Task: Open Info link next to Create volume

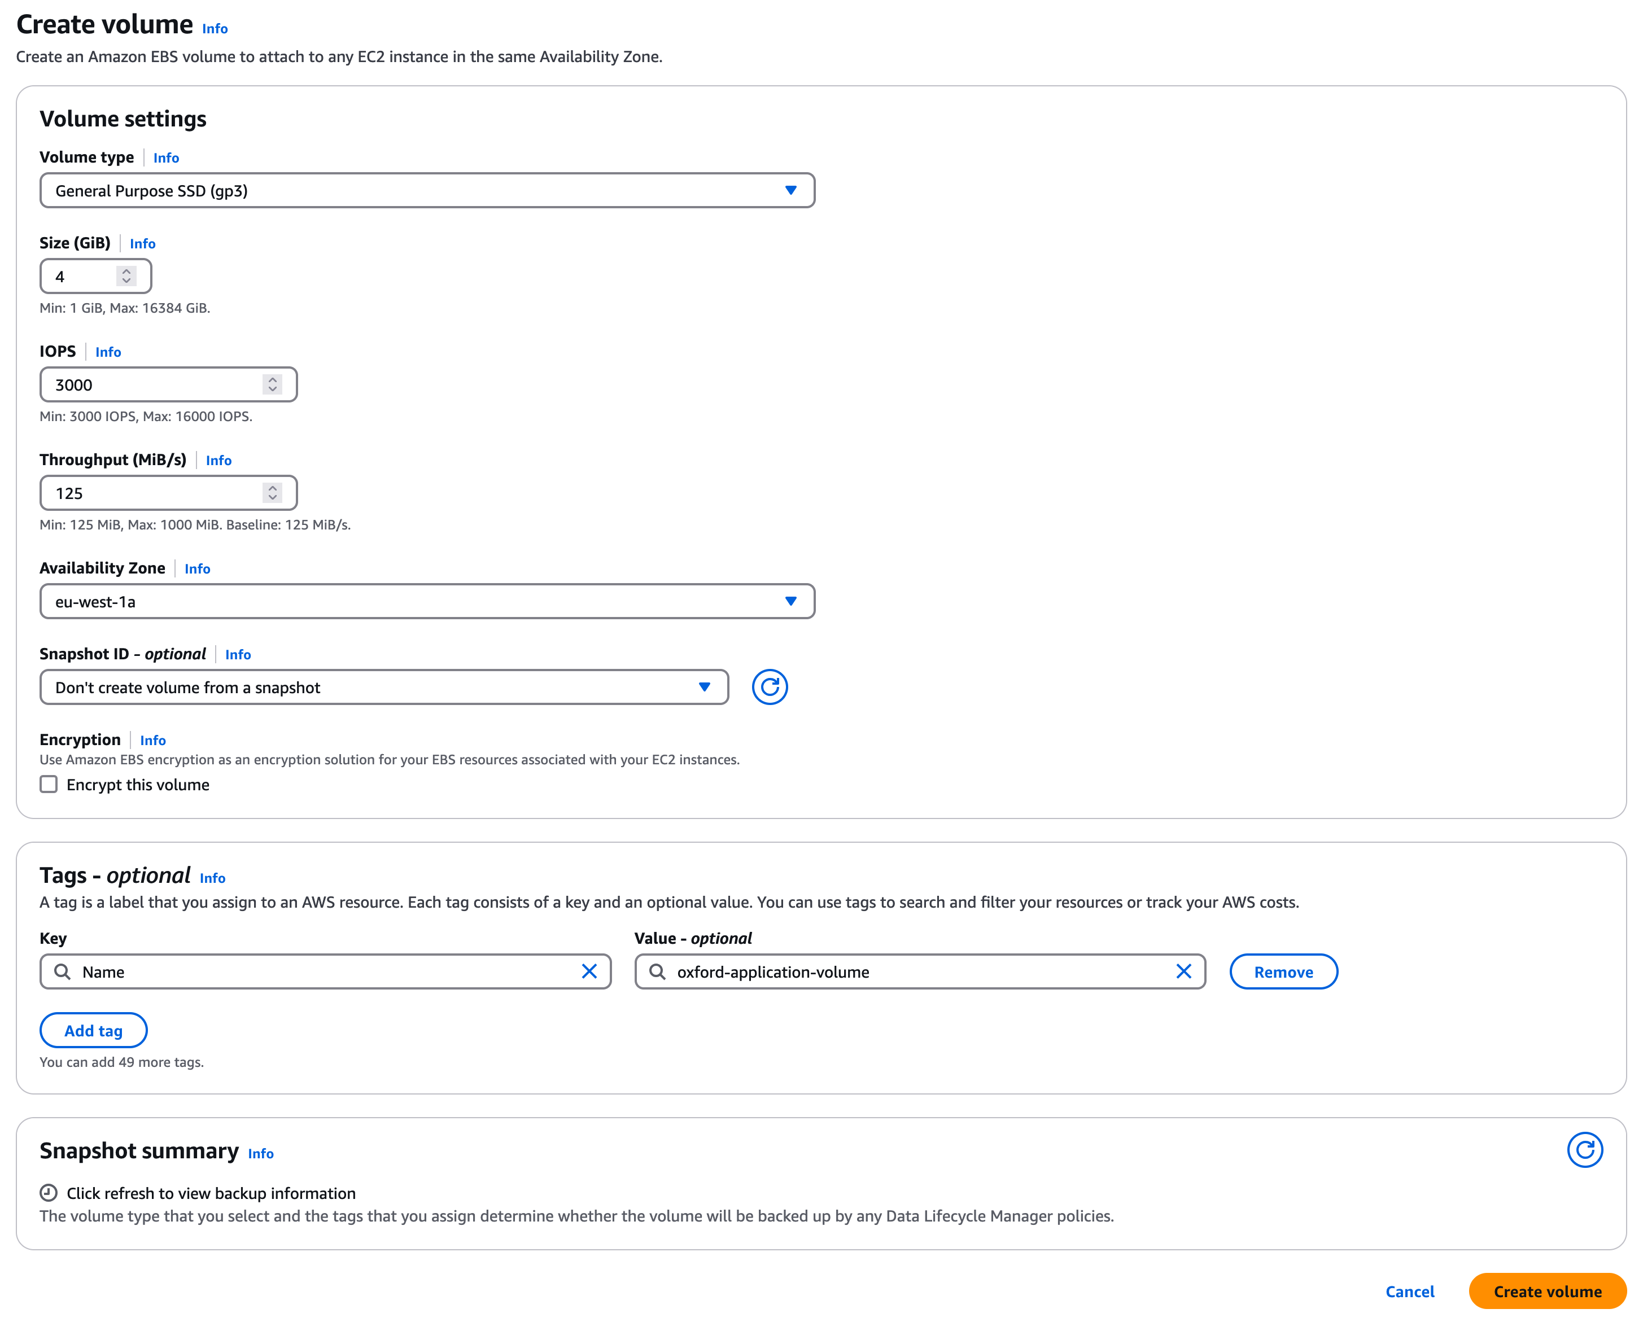Action: [215, 28]
